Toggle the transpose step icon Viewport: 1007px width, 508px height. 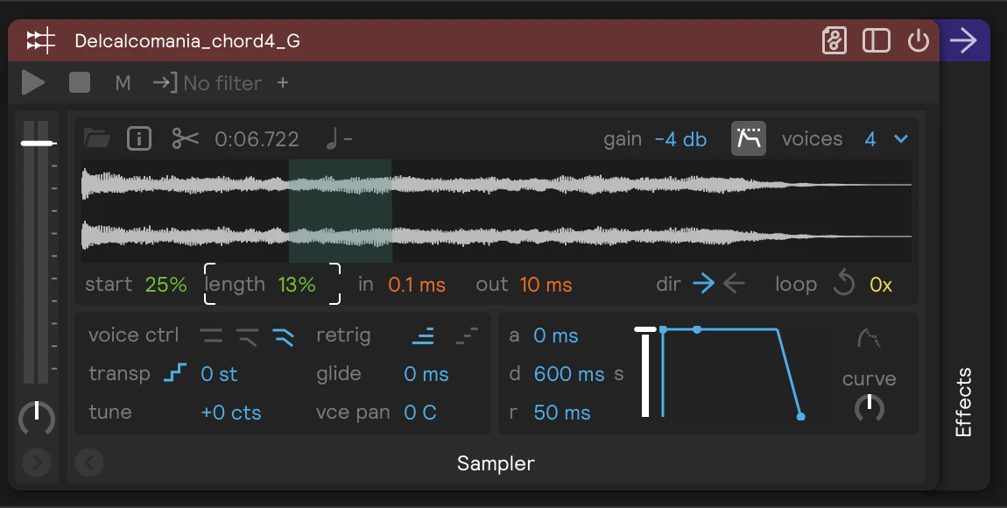click(174, 373)
